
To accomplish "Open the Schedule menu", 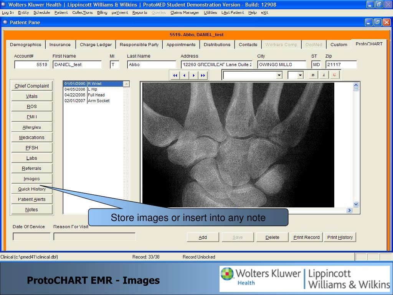I will pyautogui.click(x=41, y=13).
